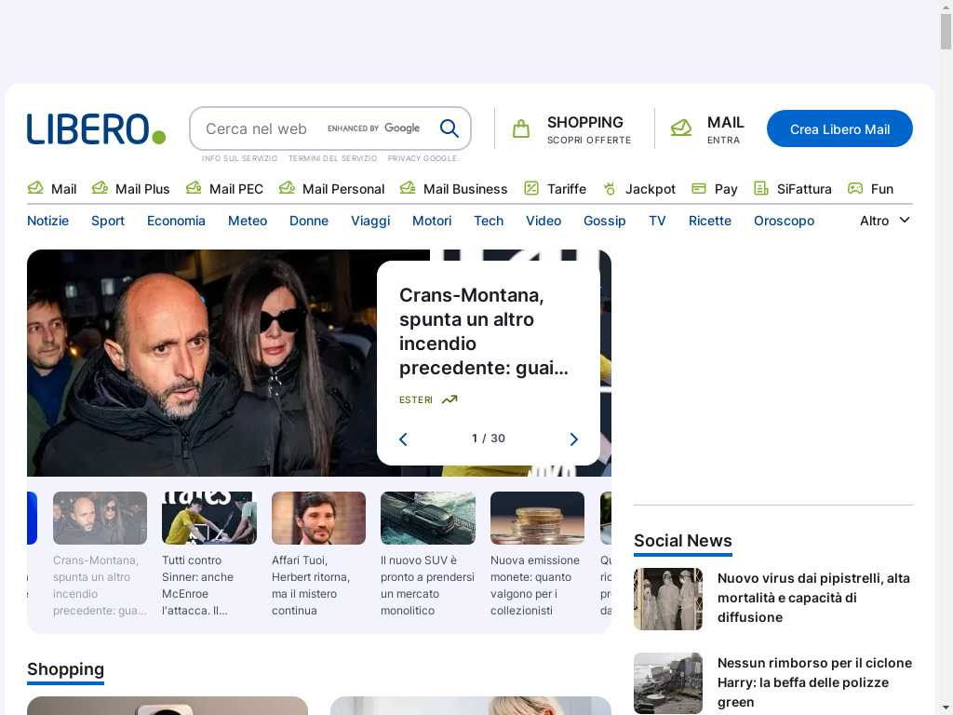Screen dimensions: 953x715
Task: Click the SiFattura invoice icon
Action: pos(761,188)
